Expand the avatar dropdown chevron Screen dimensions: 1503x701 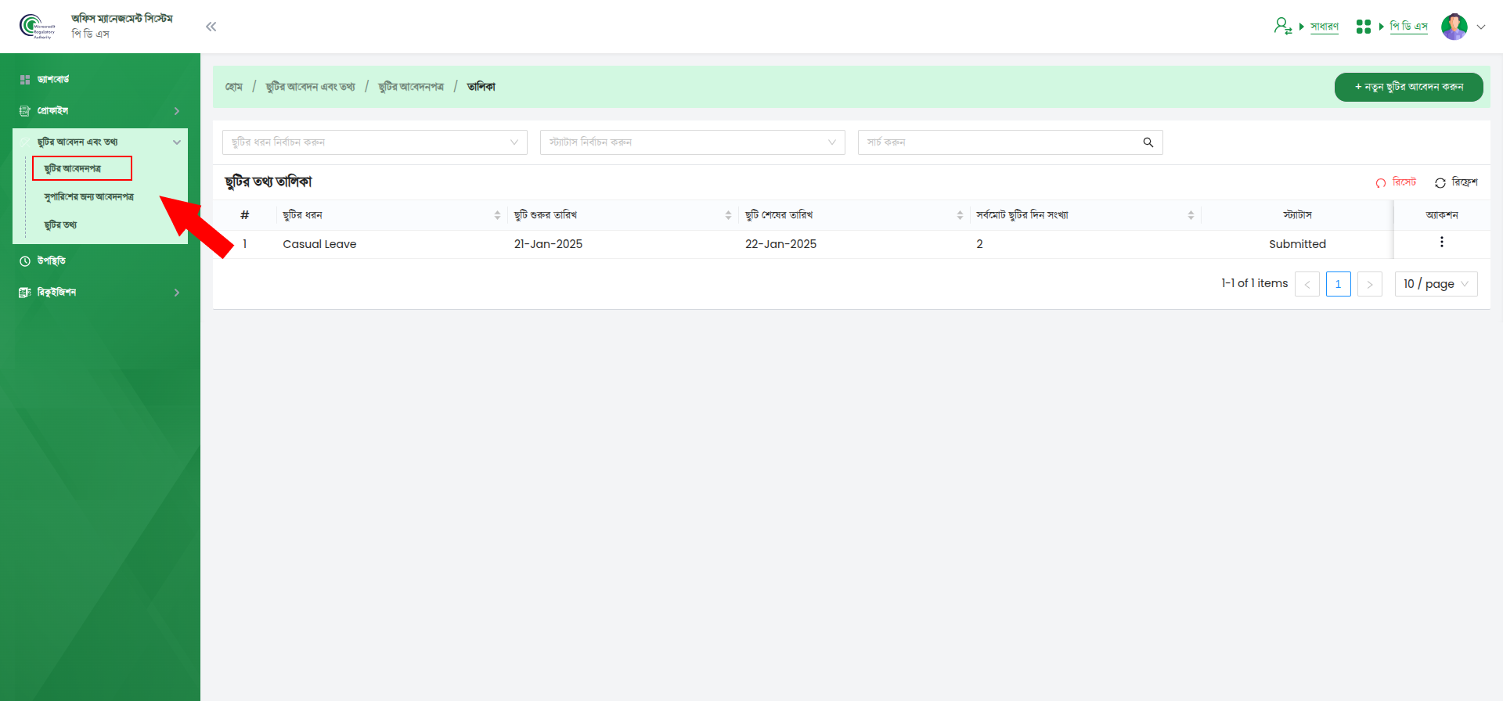point(1481,27)
